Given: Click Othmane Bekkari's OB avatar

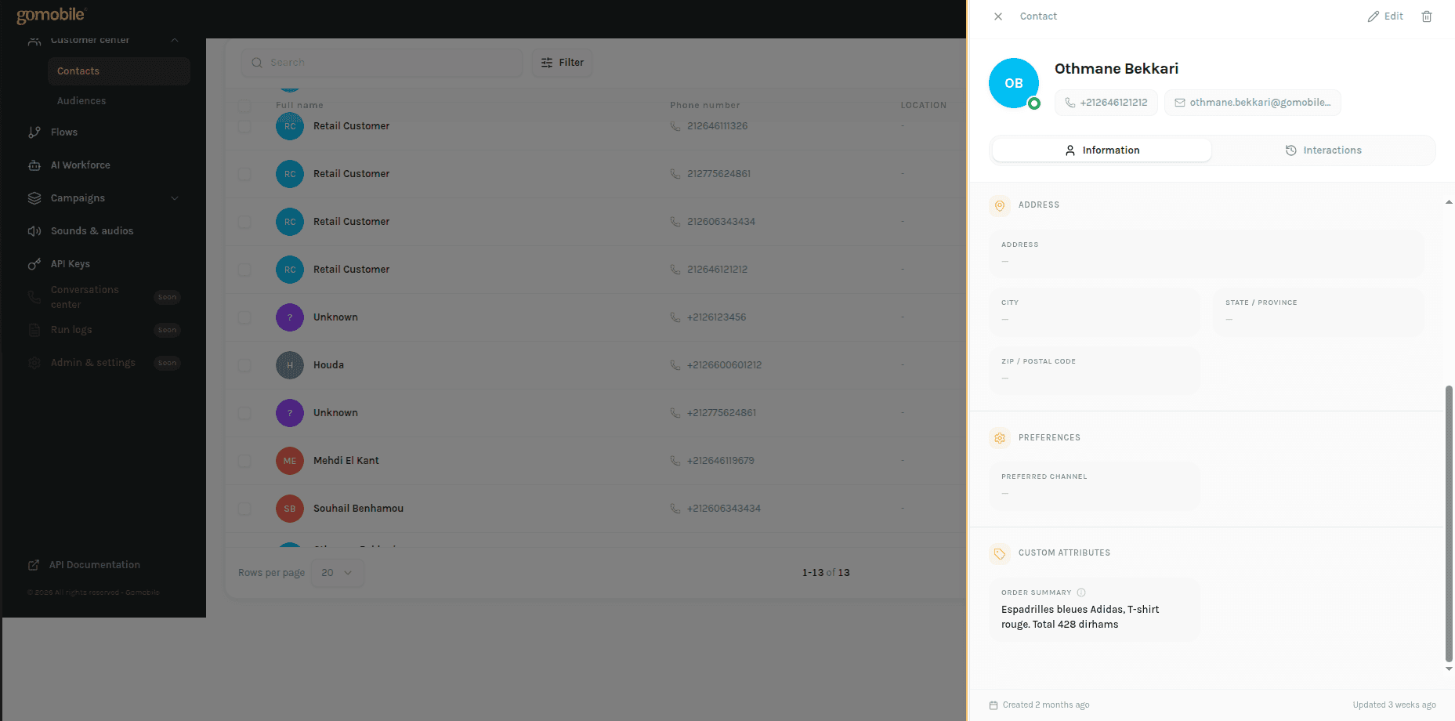Looking at the screenshot, I should (1014, 82).
